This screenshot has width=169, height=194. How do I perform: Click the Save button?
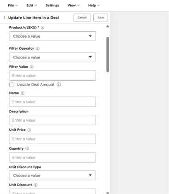click(x=101, y=18)
